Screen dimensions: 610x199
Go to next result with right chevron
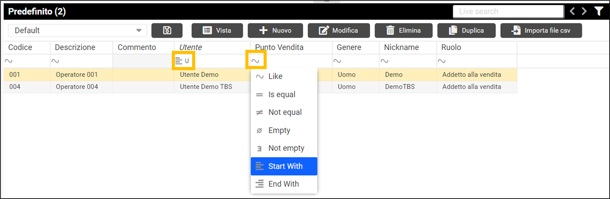pos(584,11)
